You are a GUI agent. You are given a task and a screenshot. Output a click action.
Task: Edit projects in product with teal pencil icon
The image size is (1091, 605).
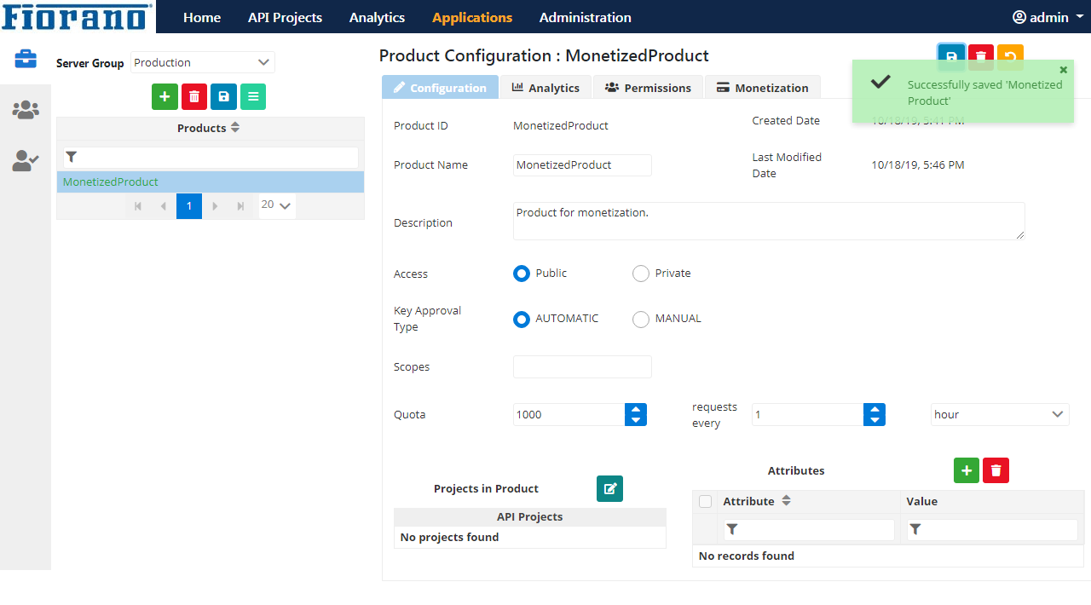609,488
